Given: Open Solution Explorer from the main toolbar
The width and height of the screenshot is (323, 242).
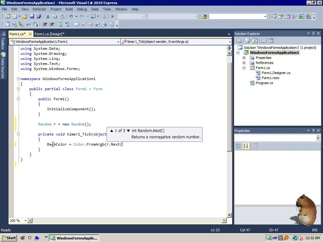Looking at the screenshot, I should pyautogui.click(x=273, y=16).
